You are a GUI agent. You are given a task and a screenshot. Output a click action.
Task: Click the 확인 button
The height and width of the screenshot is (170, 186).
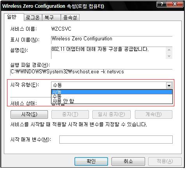[91, 161]
